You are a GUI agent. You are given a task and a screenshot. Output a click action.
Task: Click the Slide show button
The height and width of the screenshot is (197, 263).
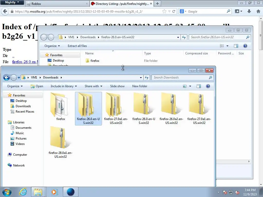tap(117, 86)
